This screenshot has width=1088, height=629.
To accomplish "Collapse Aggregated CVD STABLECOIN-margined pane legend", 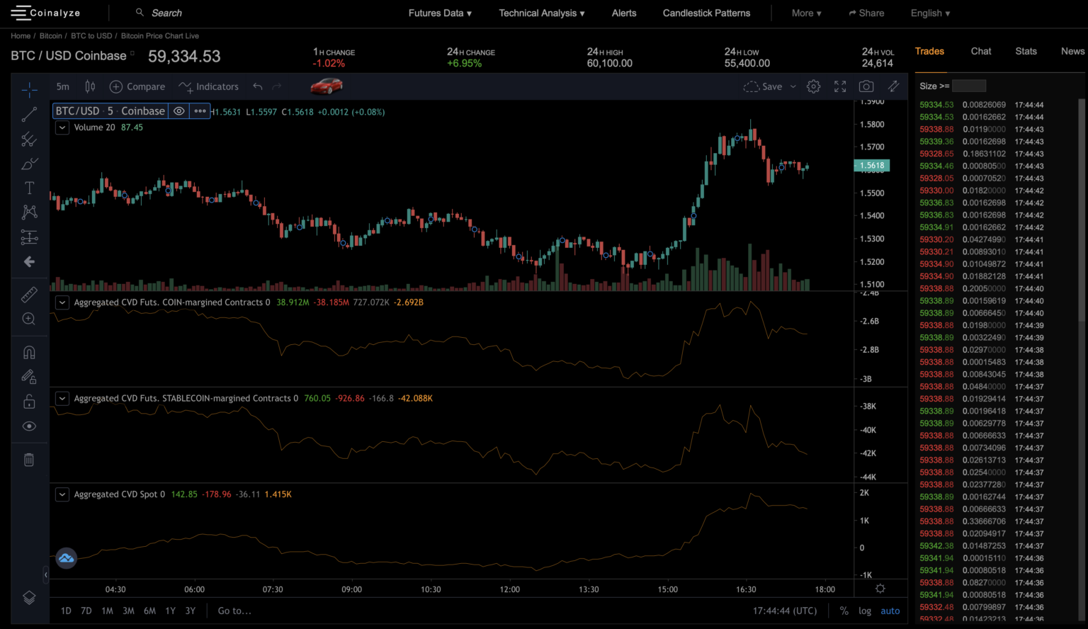I will click(62, 399).
